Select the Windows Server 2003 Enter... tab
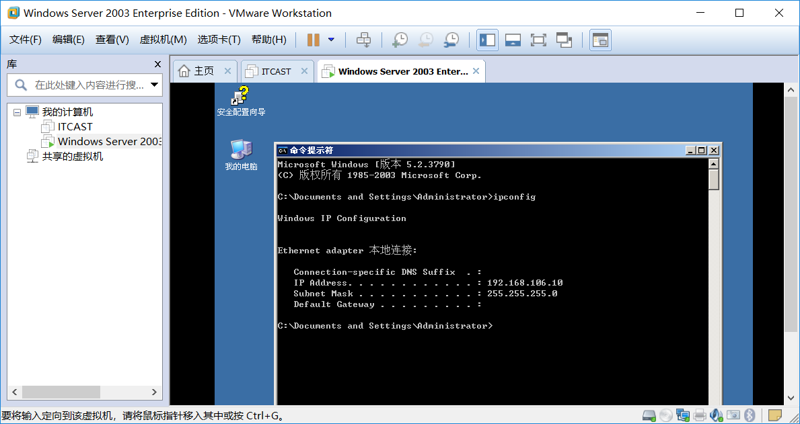Viewport: 800px width, 424px height. (x=402, y=71)
